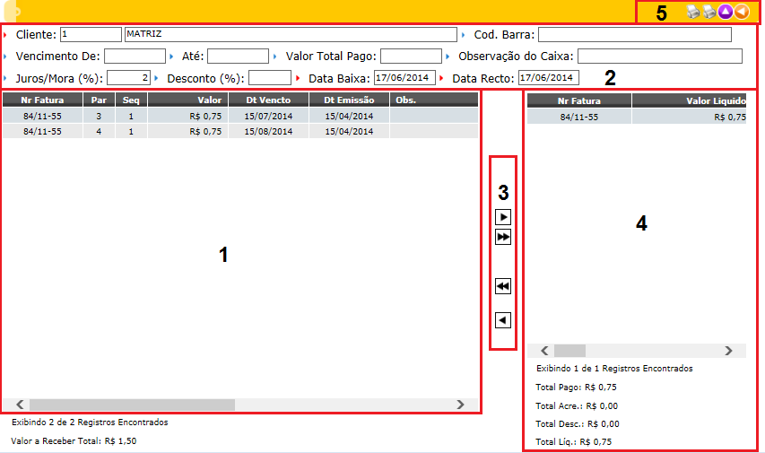Click the Data Baixa date field
This screenshot has width=765, height=453.
pos(404,78)
